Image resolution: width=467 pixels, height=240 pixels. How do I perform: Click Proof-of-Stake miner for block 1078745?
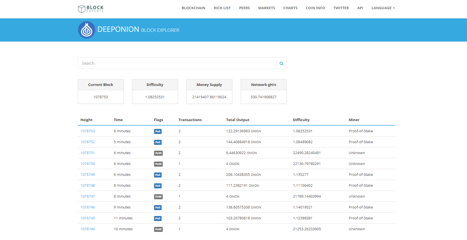[x=361, y=218]
